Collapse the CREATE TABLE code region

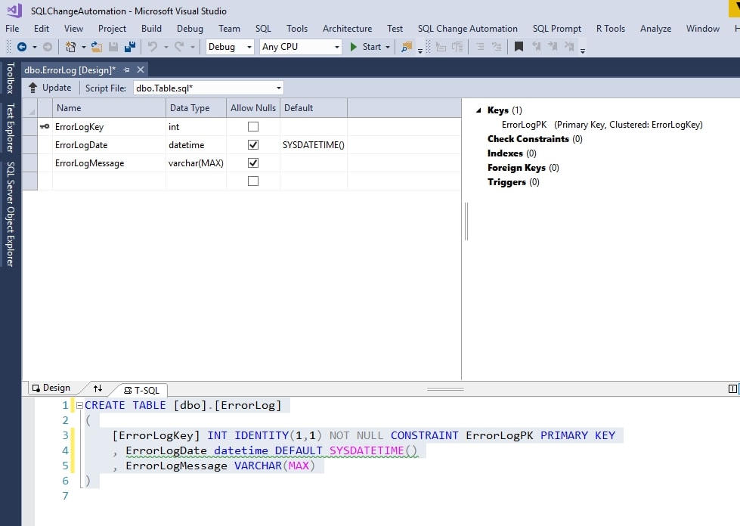coord(79,405)
